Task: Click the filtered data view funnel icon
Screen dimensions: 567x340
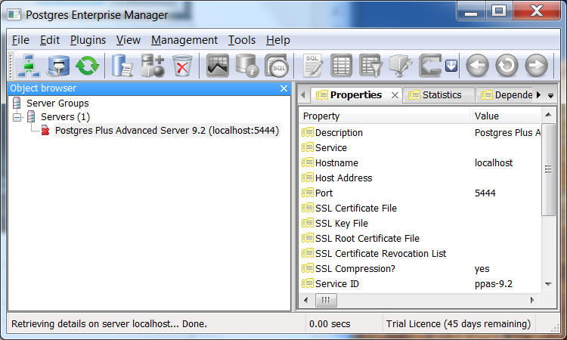Action: (370, 66)
